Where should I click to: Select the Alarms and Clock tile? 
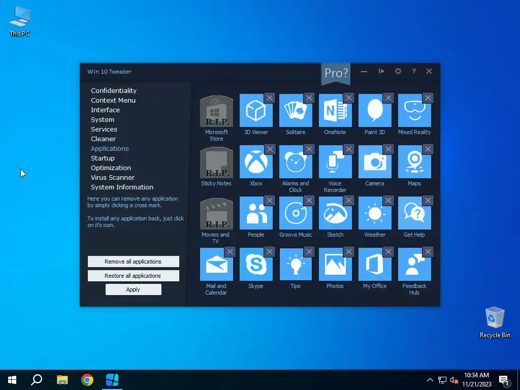pyautogui.click(x=296, y=162)
